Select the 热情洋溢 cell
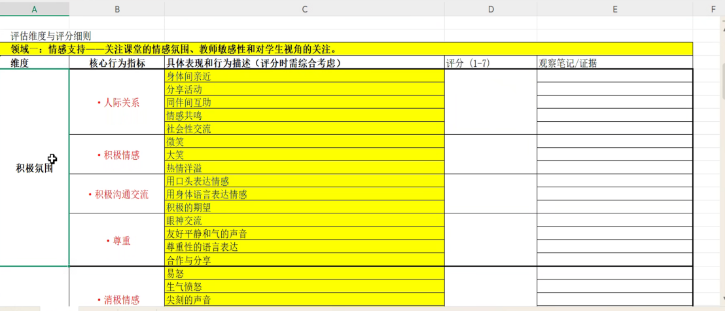This screenshot has width=725, height=311. [304, 168]
